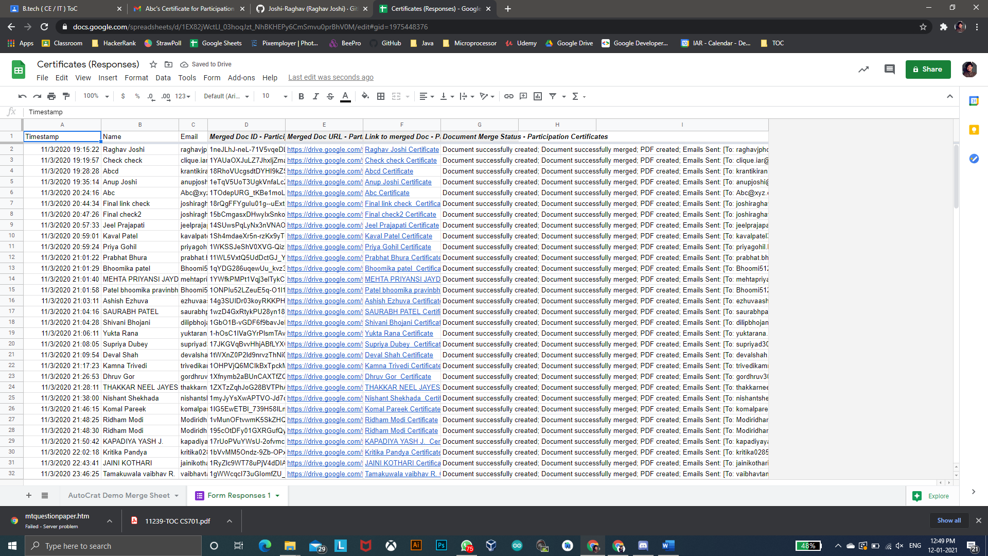Open the zoom 100% dropdown

pyautogui.click(x=96, y=96)
